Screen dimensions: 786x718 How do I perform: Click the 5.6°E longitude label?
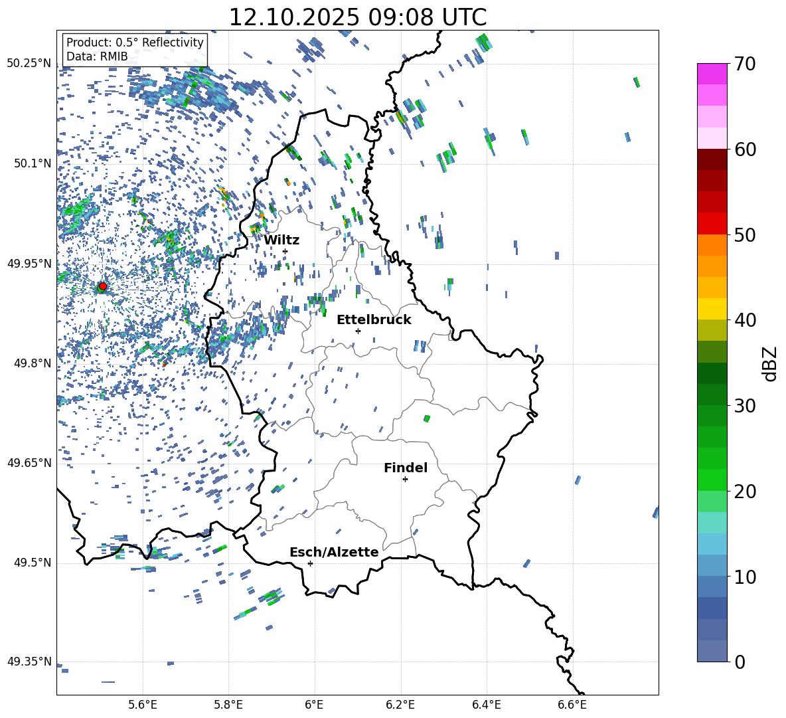click(143, 705)
